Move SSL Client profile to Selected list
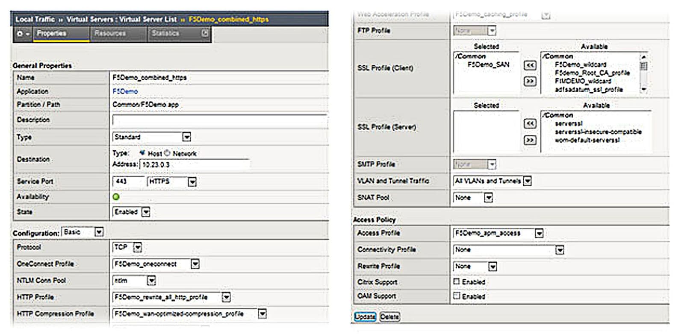Screen dimensions: 684x334 coord(530,65)
